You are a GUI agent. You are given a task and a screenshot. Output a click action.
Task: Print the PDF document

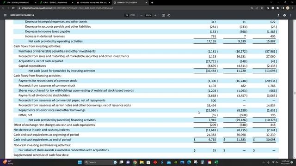[284, 15]
